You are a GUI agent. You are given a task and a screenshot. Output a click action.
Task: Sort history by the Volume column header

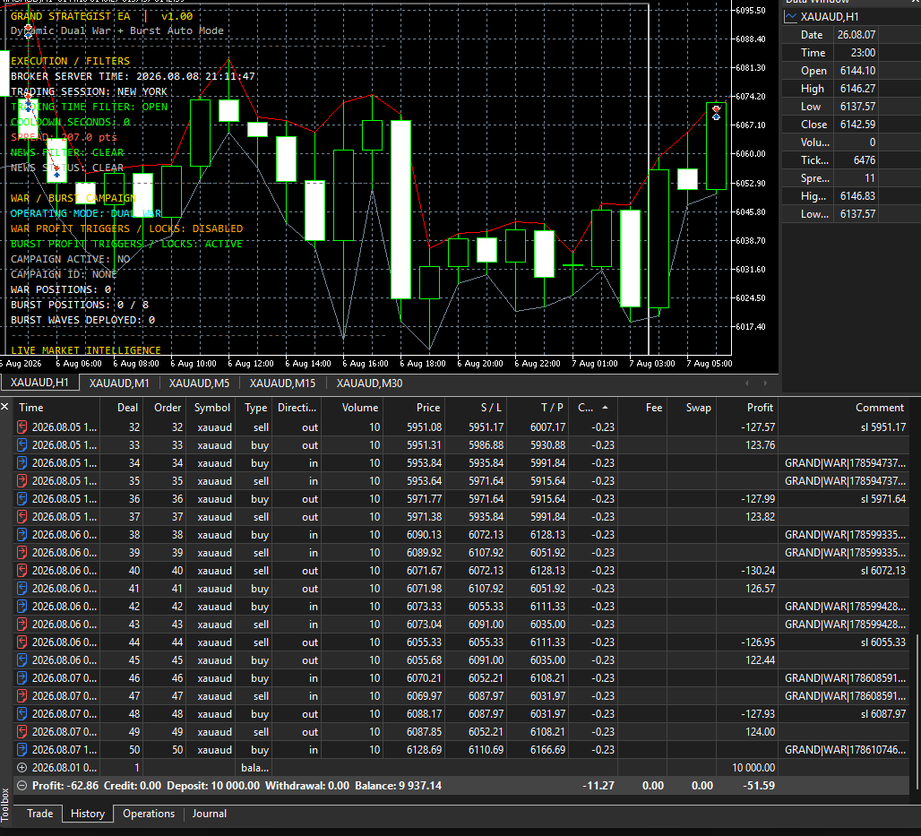[352, 407]
